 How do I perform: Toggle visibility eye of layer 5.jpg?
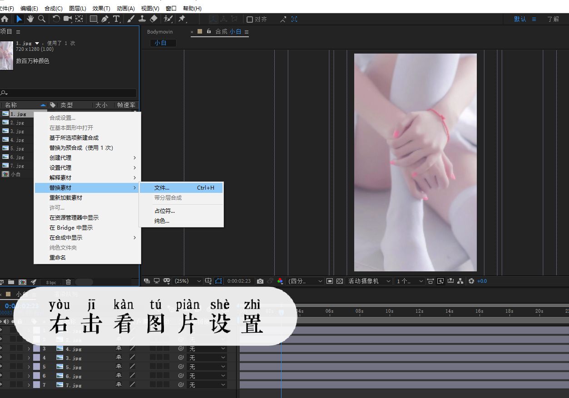pyautogui.click(x=1, y=367)
